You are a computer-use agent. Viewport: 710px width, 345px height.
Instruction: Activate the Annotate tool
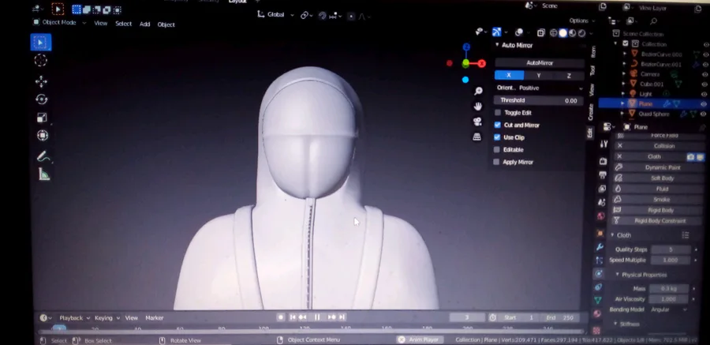43,157
